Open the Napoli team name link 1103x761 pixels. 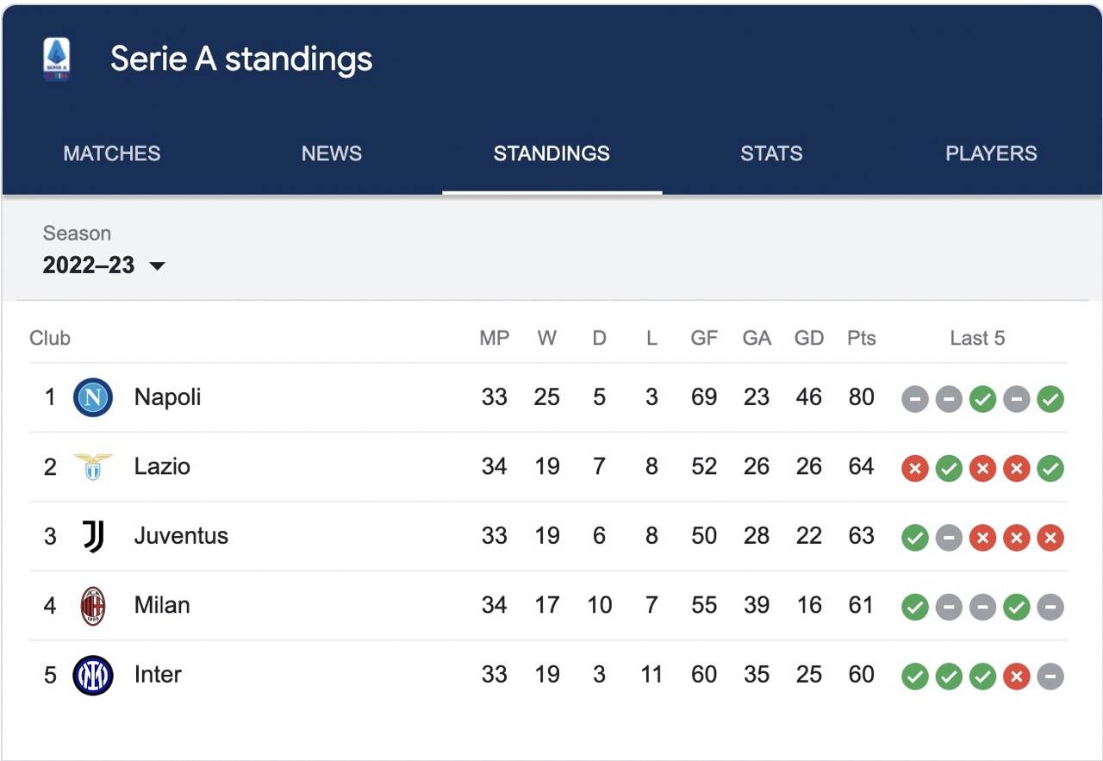167,397
